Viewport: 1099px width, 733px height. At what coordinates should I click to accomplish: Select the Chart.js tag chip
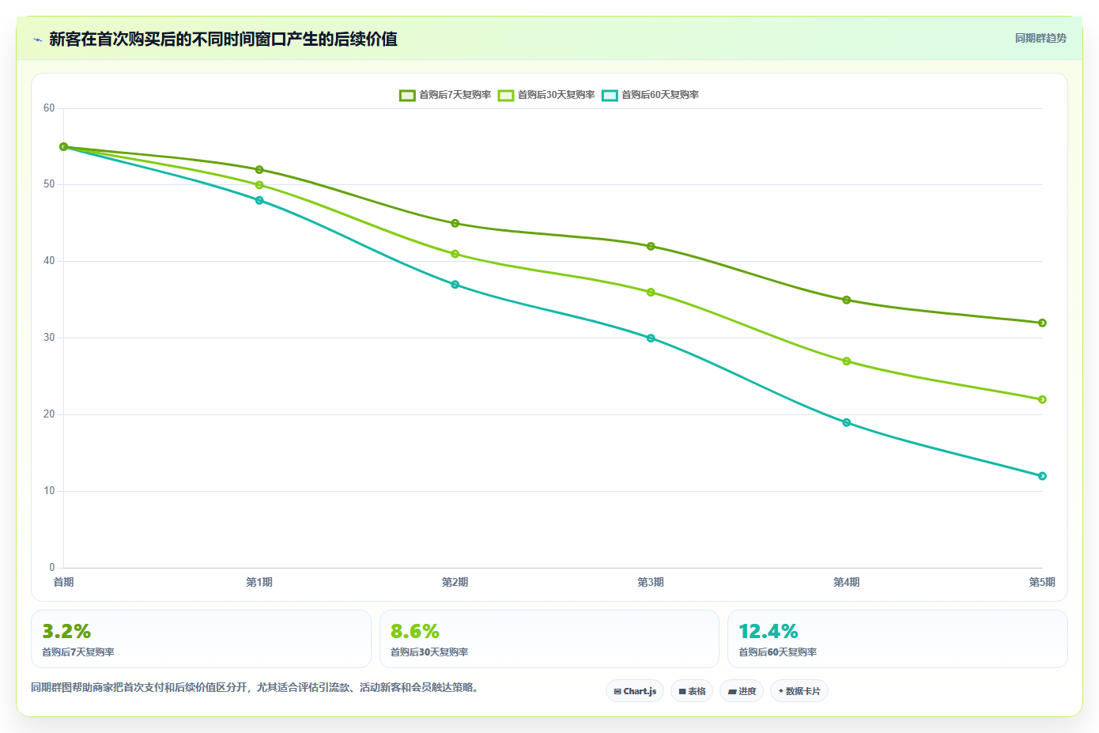click(635, 691)
